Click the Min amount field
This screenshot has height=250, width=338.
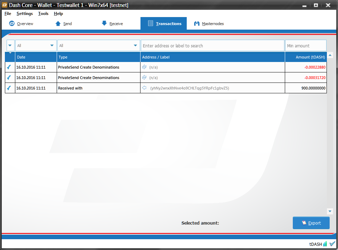tap(306, 46)
